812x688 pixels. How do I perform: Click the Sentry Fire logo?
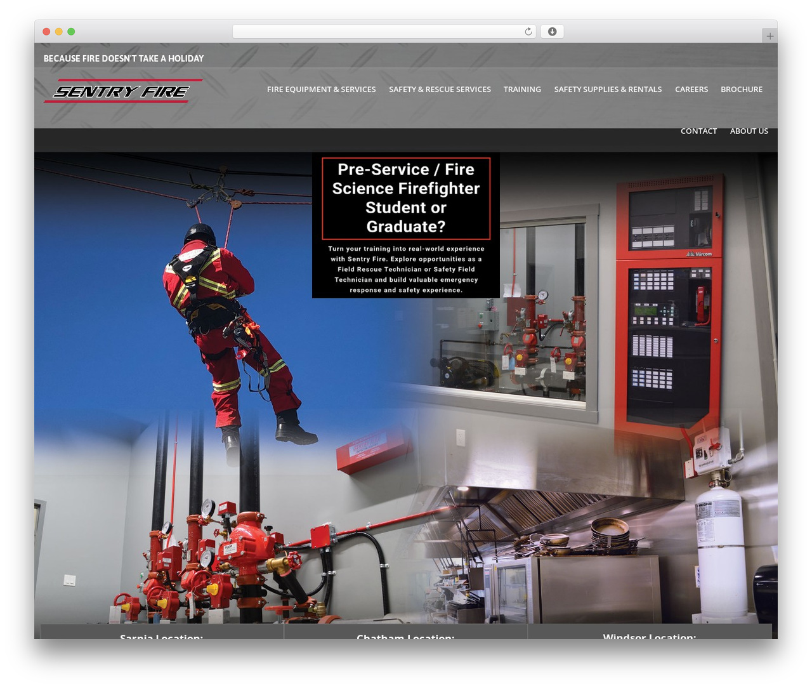pos(123,91)
